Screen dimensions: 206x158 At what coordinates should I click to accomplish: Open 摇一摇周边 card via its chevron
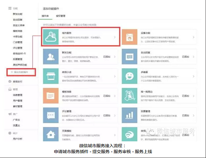pos(193,96)
